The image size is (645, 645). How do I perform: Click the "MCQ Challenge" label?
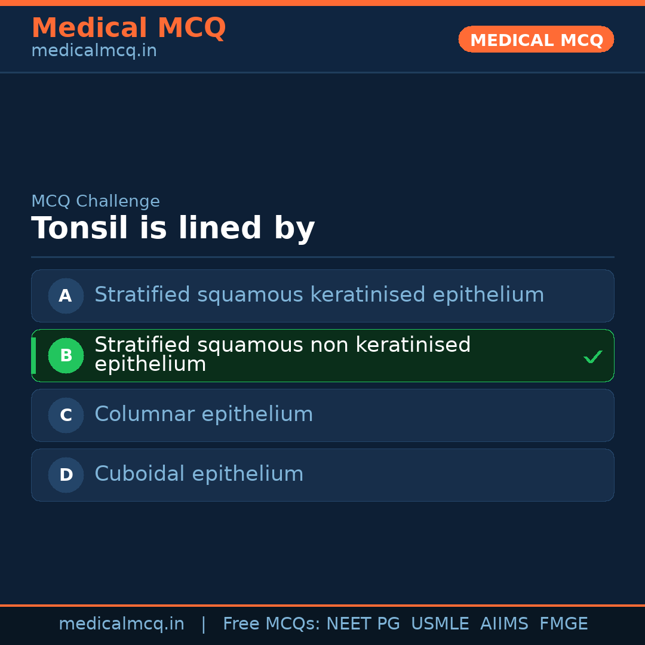pyautogui.click(x=96, y=201)
